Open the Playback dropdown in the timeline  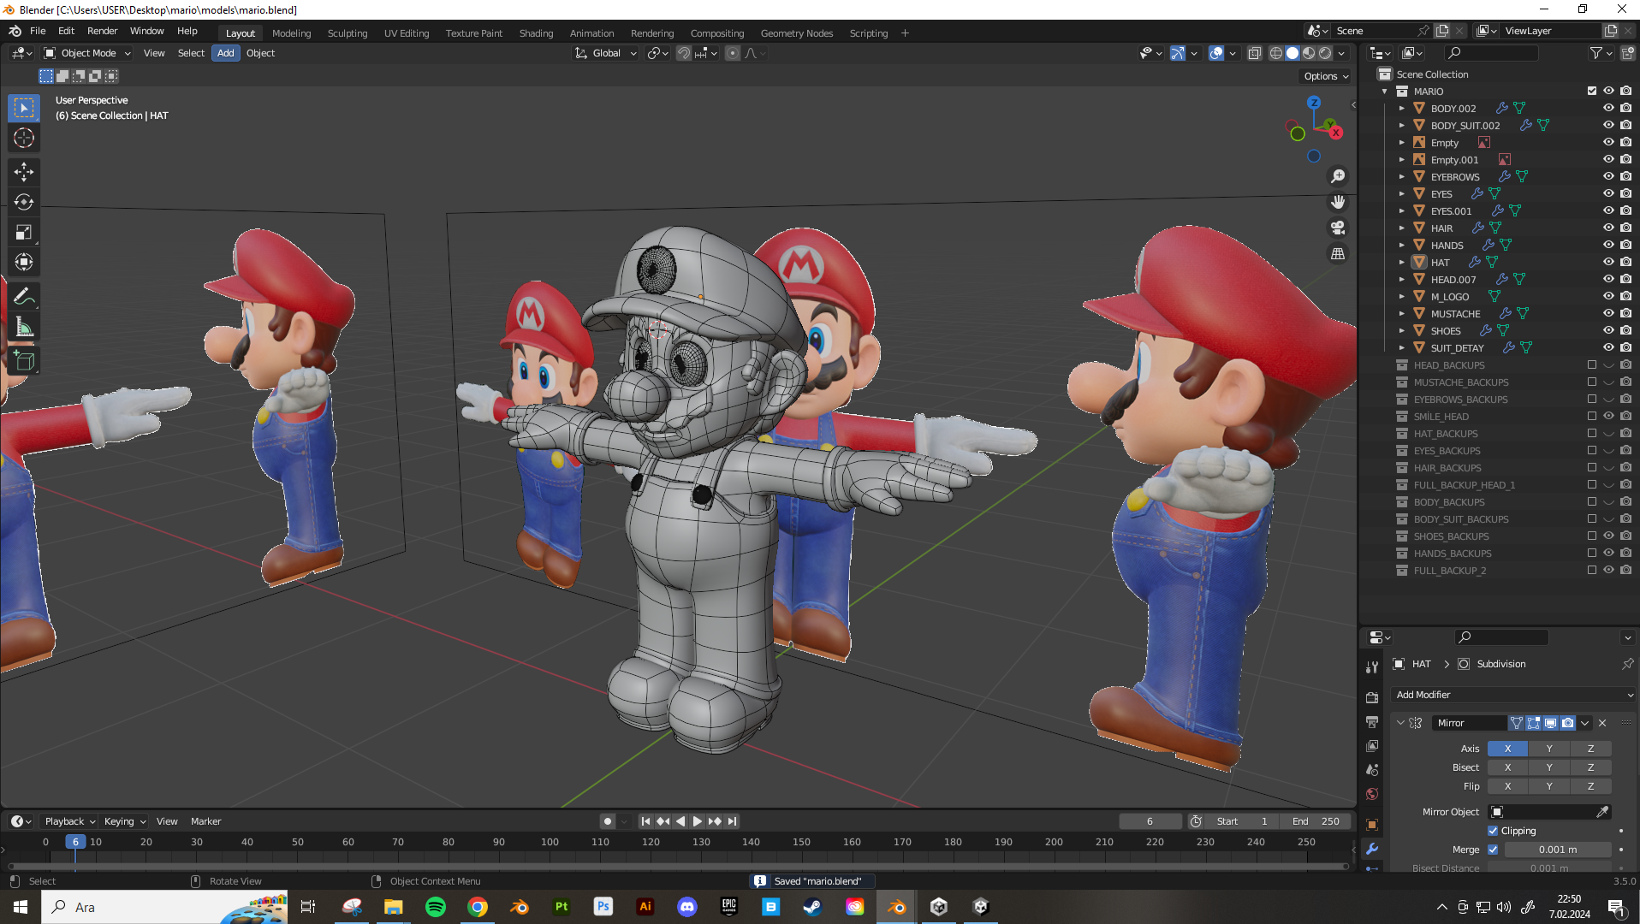(69, 821)
